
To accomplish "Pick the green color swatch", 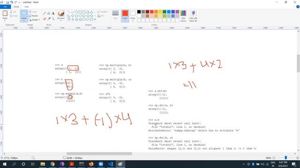I will pyautogui.click(x=165, y=12).
